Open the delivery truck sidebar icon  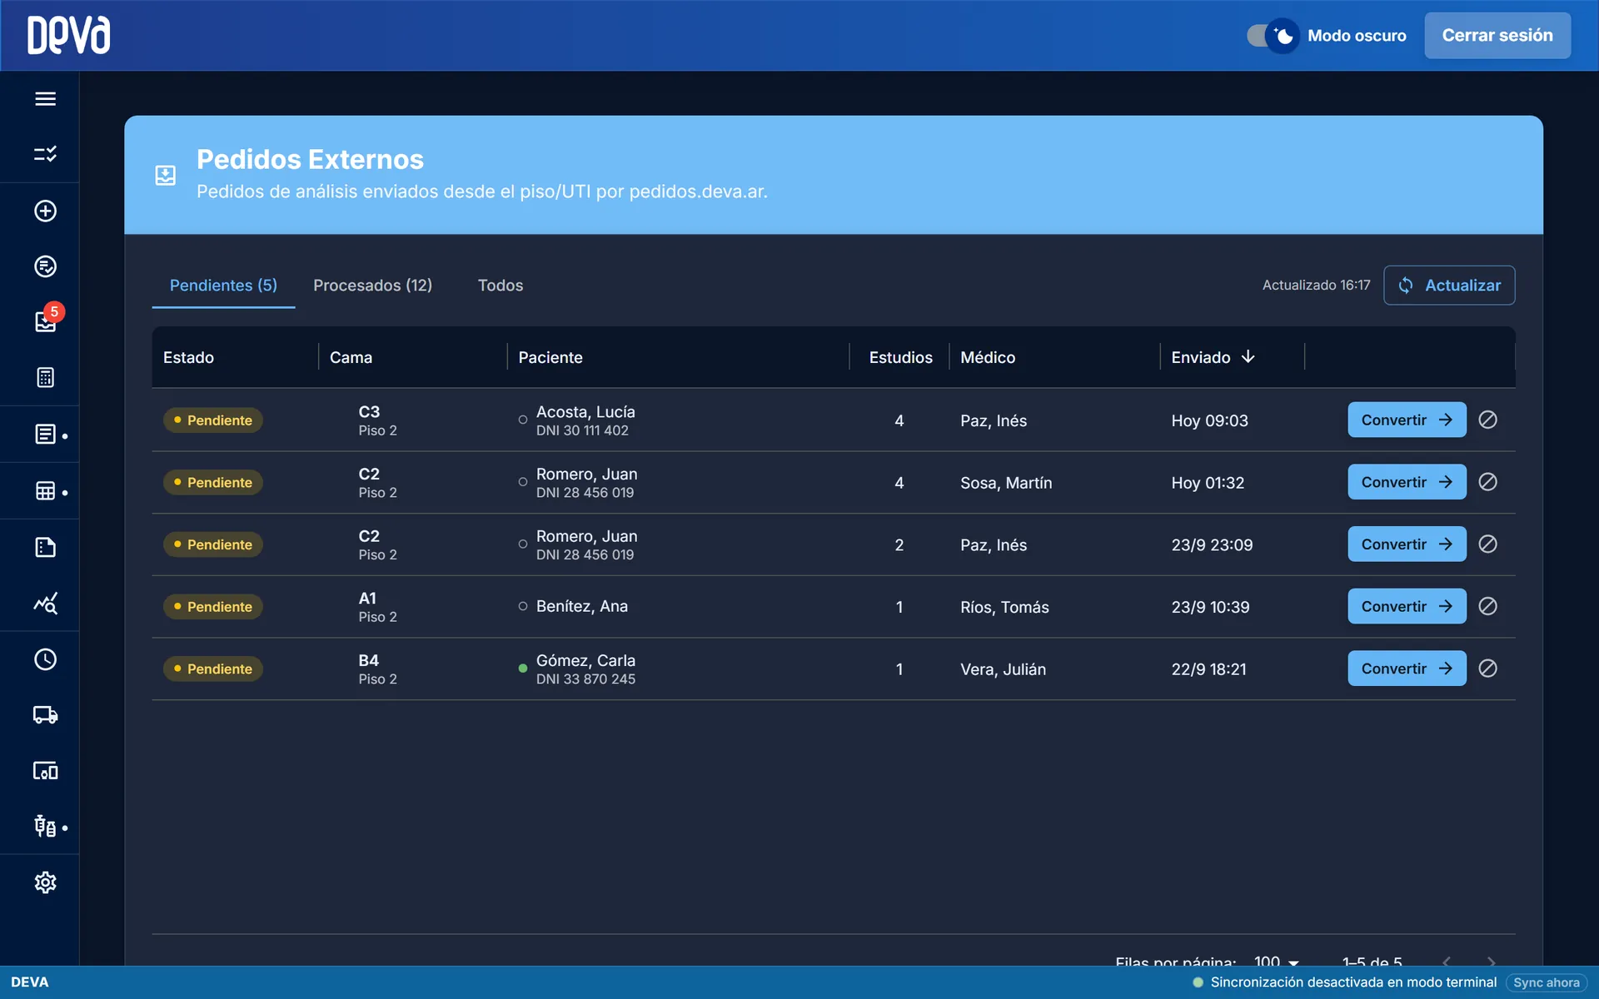[x=45, y=714]
